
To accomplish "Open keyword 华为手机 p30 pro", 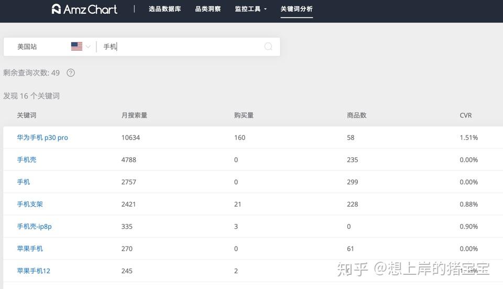I will 42,137.
